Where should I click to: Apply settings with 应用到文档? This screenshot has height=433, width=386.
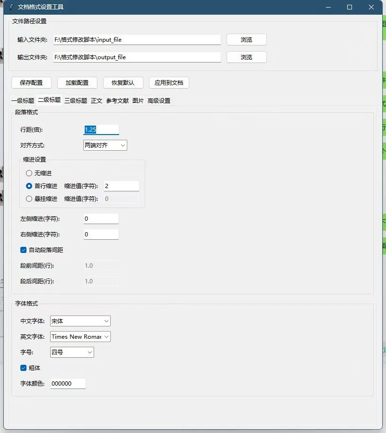point(169,82)
